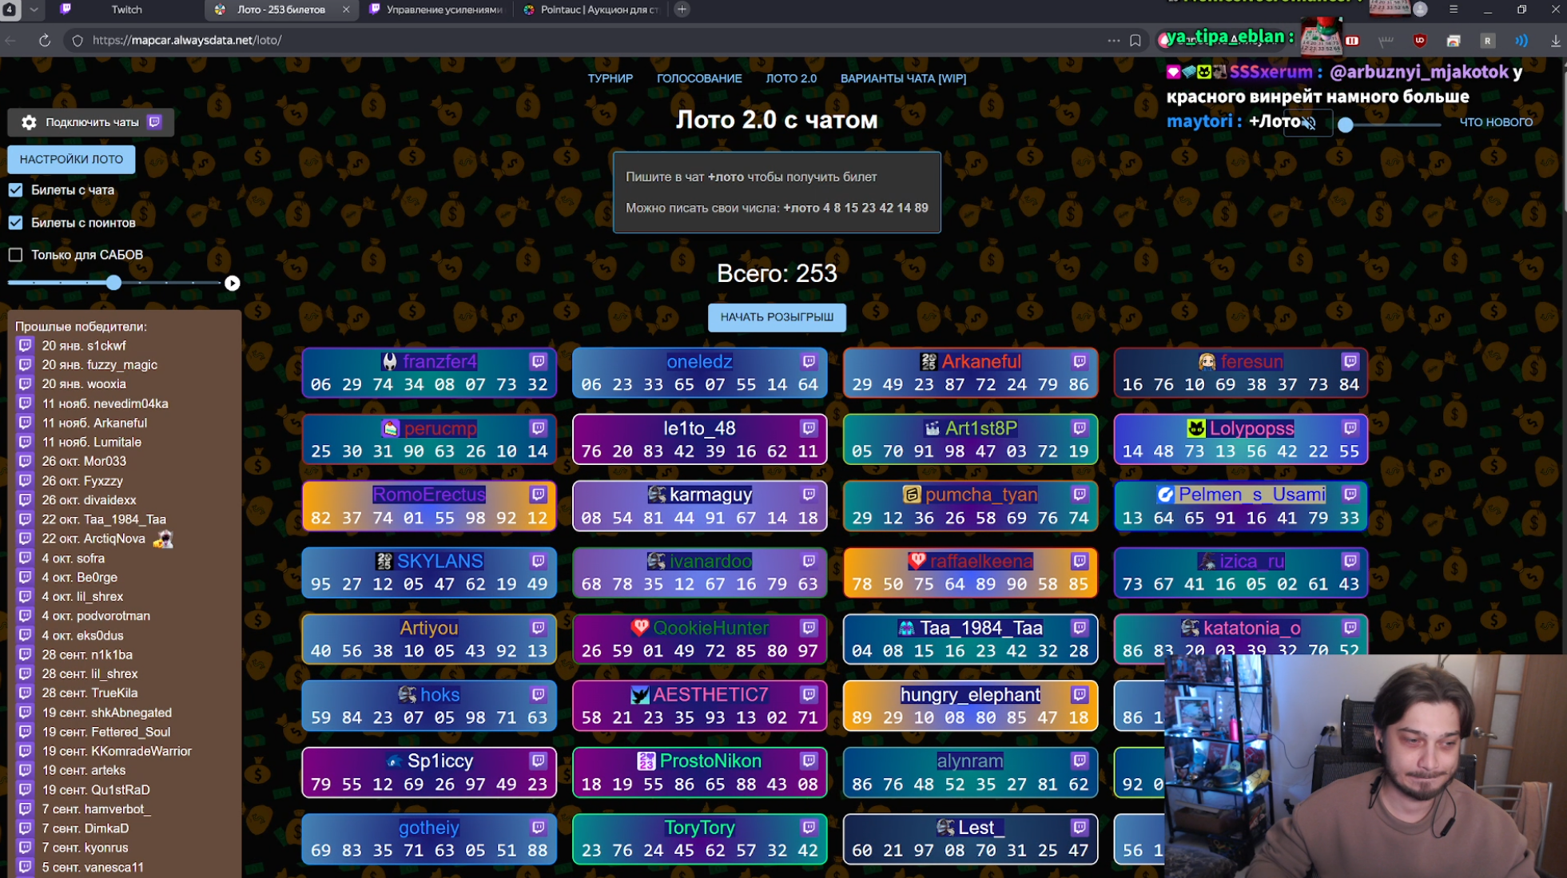
Task: Go to the ТУРНИР menu item
Action: pyautogui.click(x=610, y=78)
